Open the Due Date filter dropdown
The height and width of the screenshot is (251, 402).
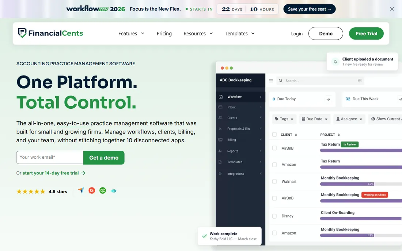pos(315,119)
